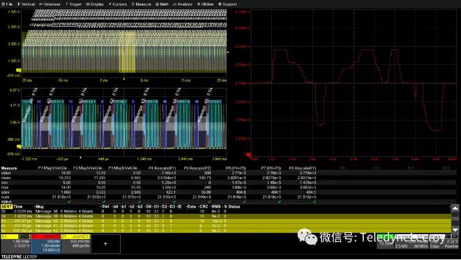Open the Timebase menu
Image resolution: width=461 pixels, height=260 pixels.
tap(50, 4)
